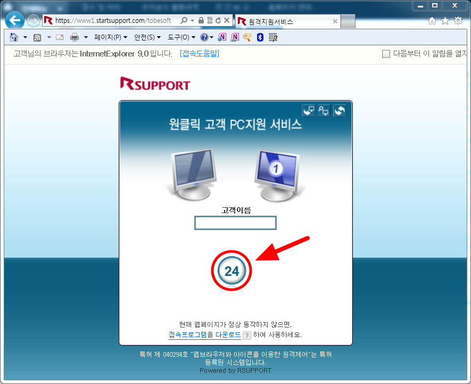Open the [접속도움말] connection help link
Viewport: 471px width, 384px height.
click(x=200, y=53)
